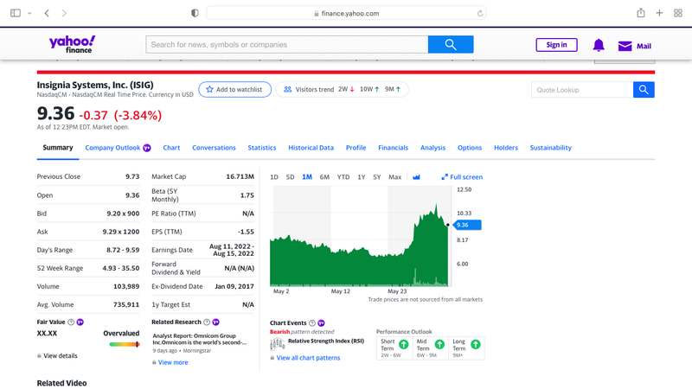Select the 5D chart range

[x=290, y=177]
